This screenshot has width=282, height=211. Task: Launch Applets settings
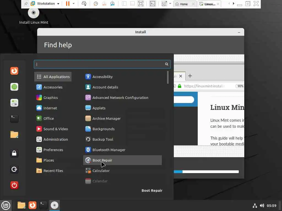123,108
